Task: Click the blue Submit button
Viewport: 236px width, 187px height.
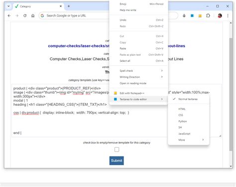Action: pos(117,161)
